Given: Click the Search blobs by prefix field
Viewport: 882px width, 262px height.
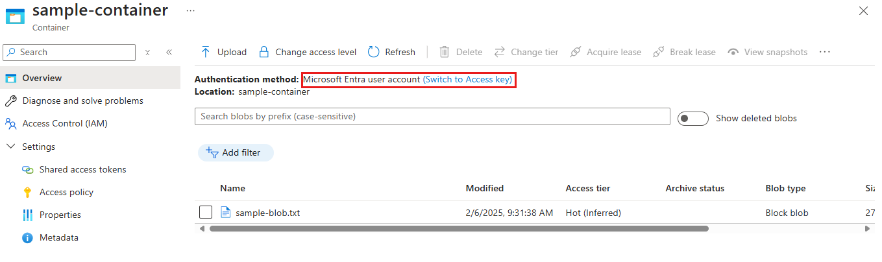Looking at the screenshot, I should point(432,117).
